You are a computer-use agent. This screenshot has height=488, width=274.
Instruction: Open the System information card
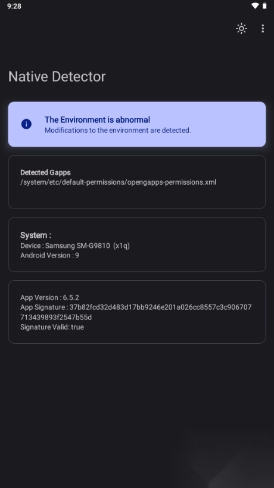click(137, 244)
